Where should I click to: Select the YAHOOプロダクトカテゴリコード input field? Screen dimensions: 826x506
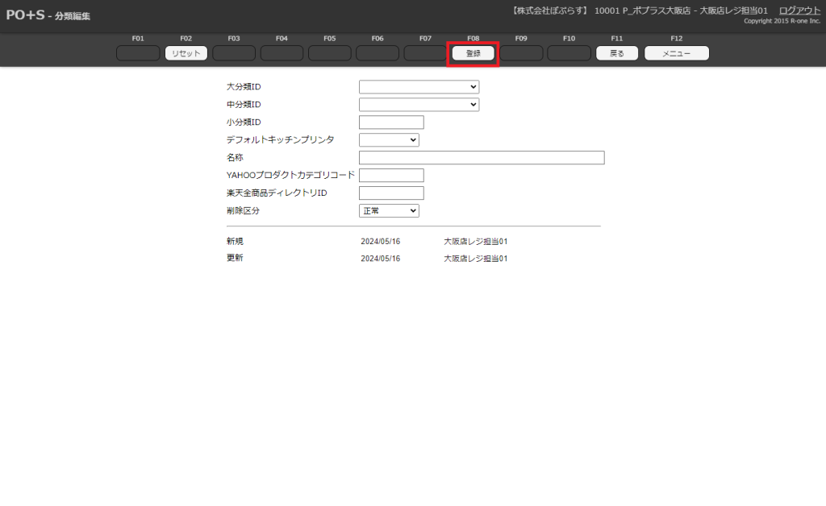[391, 176]
